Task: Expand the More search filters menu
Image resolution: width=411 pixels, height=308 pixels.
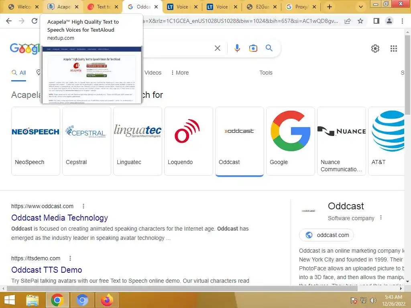Action: tap(180, 73)
